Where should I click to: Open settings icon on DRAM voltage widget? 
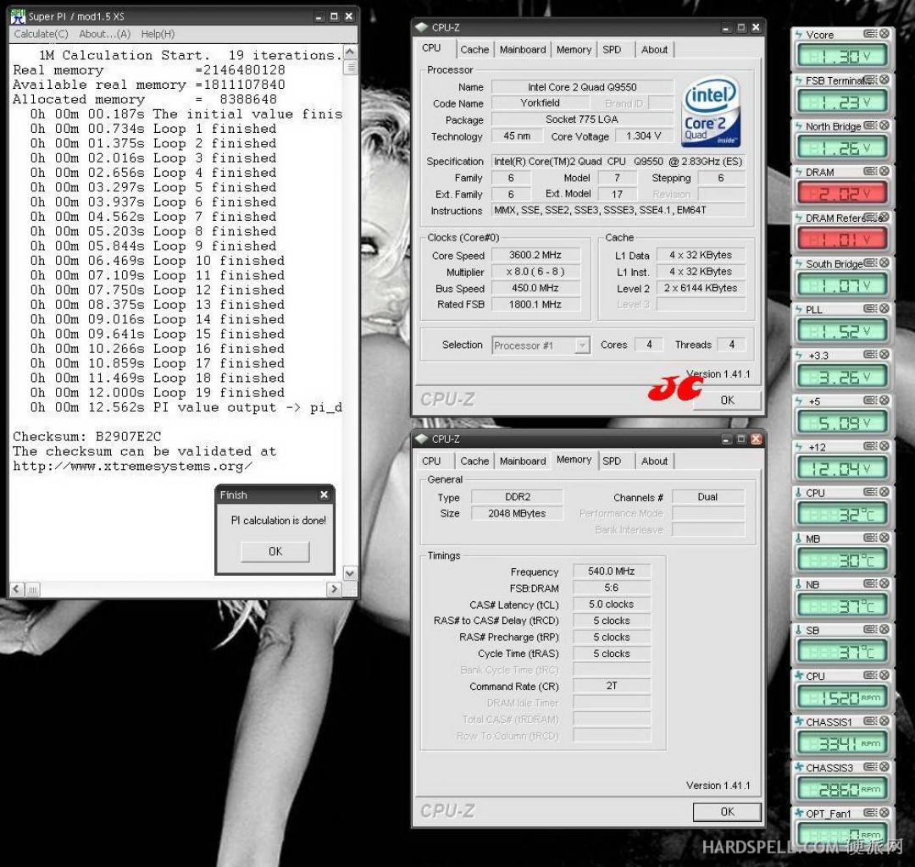(x=870, y=171)
